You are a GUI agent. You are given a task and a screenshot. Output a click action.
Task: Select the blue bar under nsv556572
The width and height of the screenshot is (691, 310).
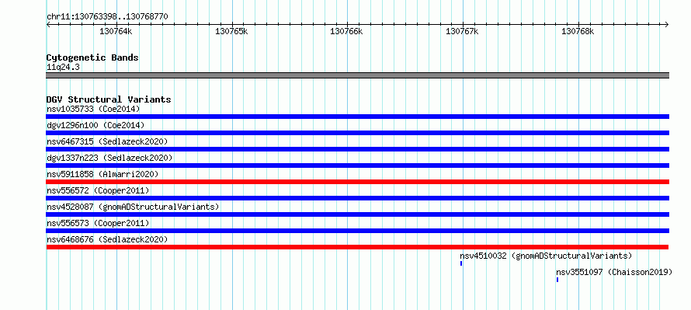(358, 198)
